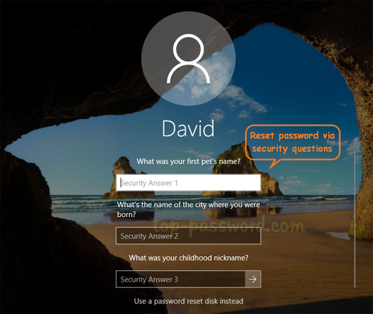Click the orange 'Reset password' callout bubble

[x=291, y=142]
